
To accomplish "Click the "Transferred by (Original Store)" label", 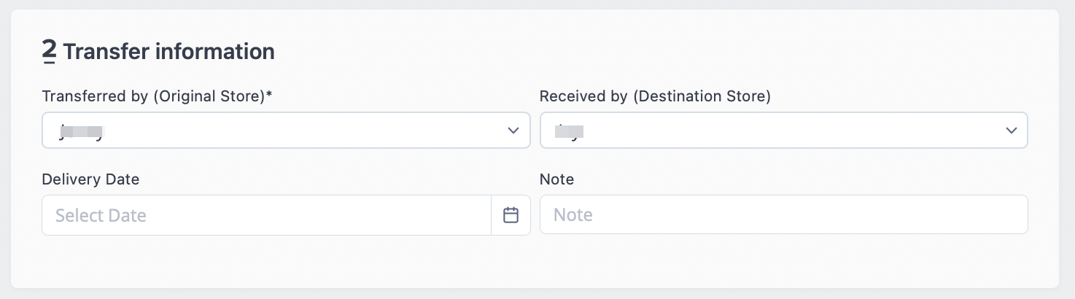I will (x=153, y=96).
